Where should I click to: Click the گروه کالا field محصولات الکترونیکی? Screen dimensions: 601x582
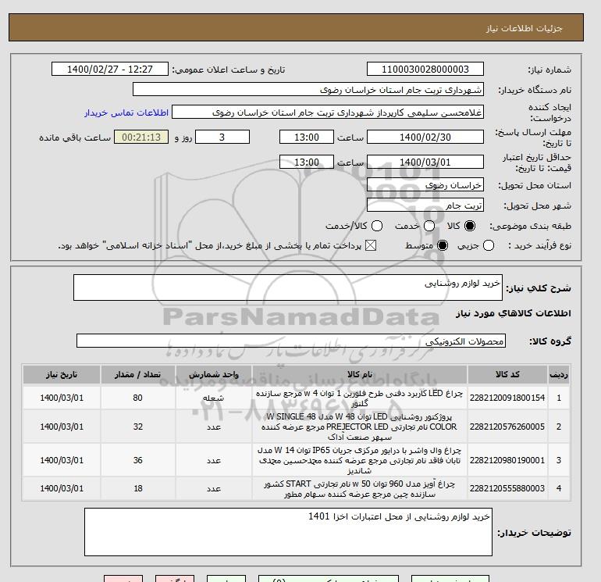pyautogui.click(x=291, y=341)
